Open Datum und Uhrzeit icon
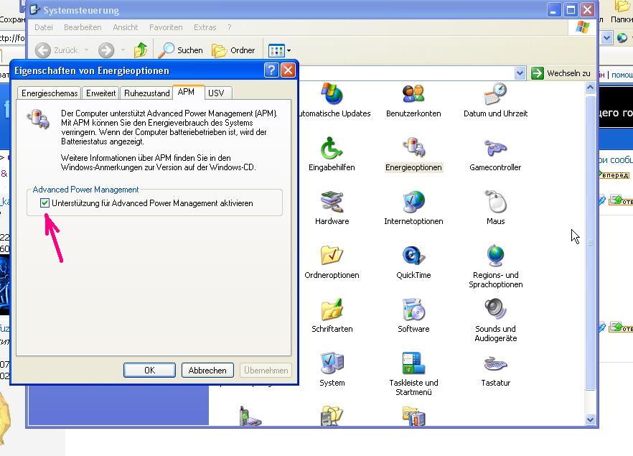633x456 pixels. (x=495, y=96)
